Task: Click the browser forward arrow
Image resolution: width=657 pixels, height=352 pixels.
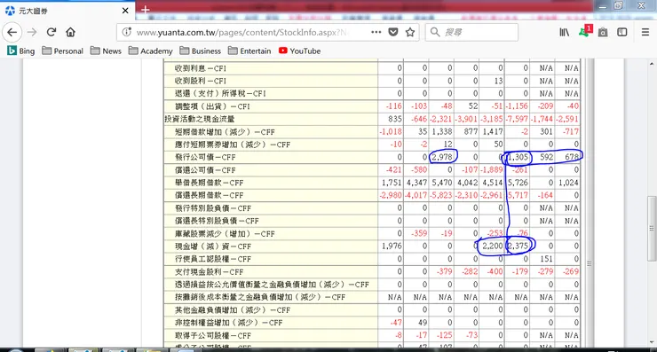Action: tap(32, 32)
